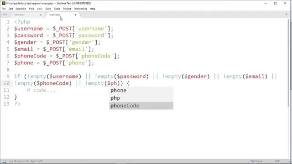Click the Line 10, Column status text
Image resolution: width=292 pixels, height=164 pixels.
(x=26, y=161)
